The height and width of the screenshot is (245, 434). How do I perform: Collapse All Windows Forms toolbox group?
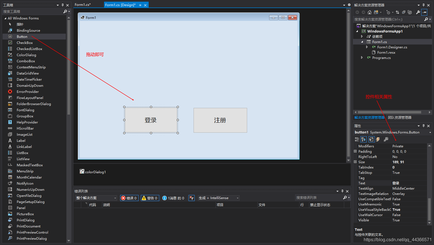(5, 18)
